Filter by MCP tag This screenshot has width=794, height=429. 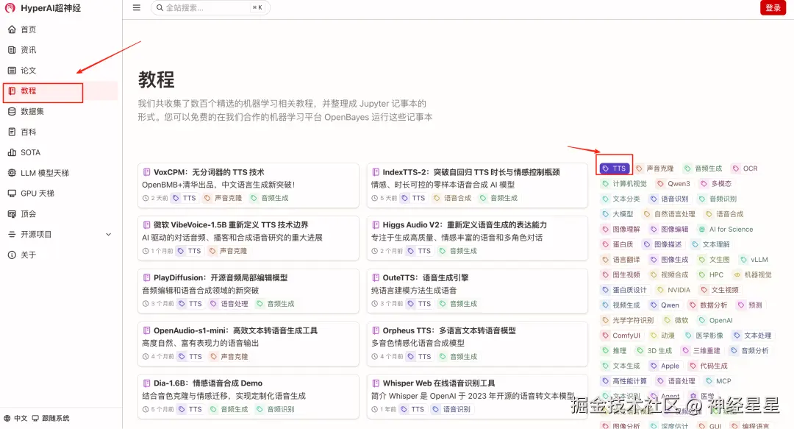[718, 381]
